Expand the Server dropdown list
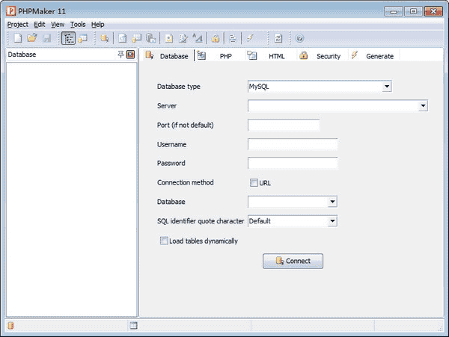449x337 pixels. (x=423, y=106)
